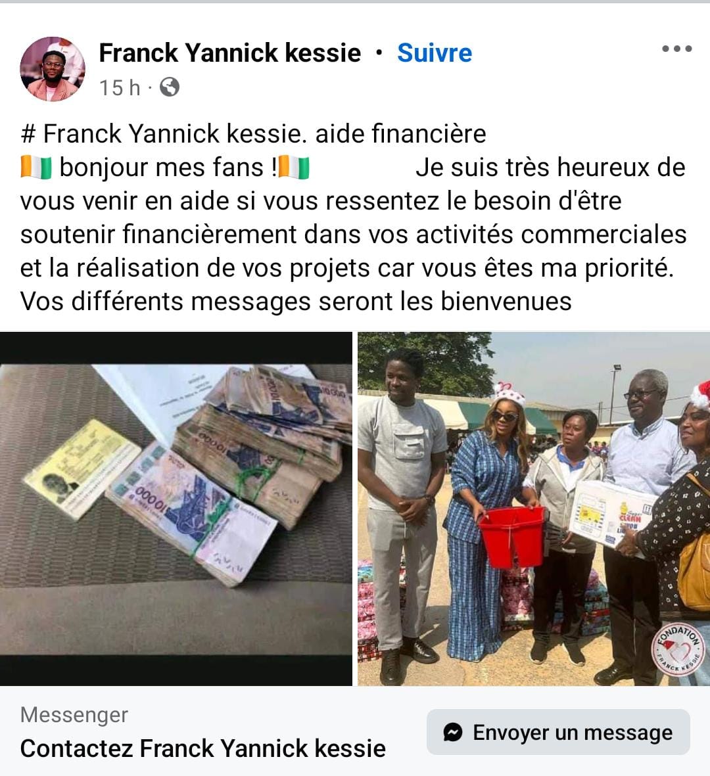The width and height of the screenshot is (710, 776).
Task: Click the yellow ID card in the money photo
Action: tap(82, 468)
